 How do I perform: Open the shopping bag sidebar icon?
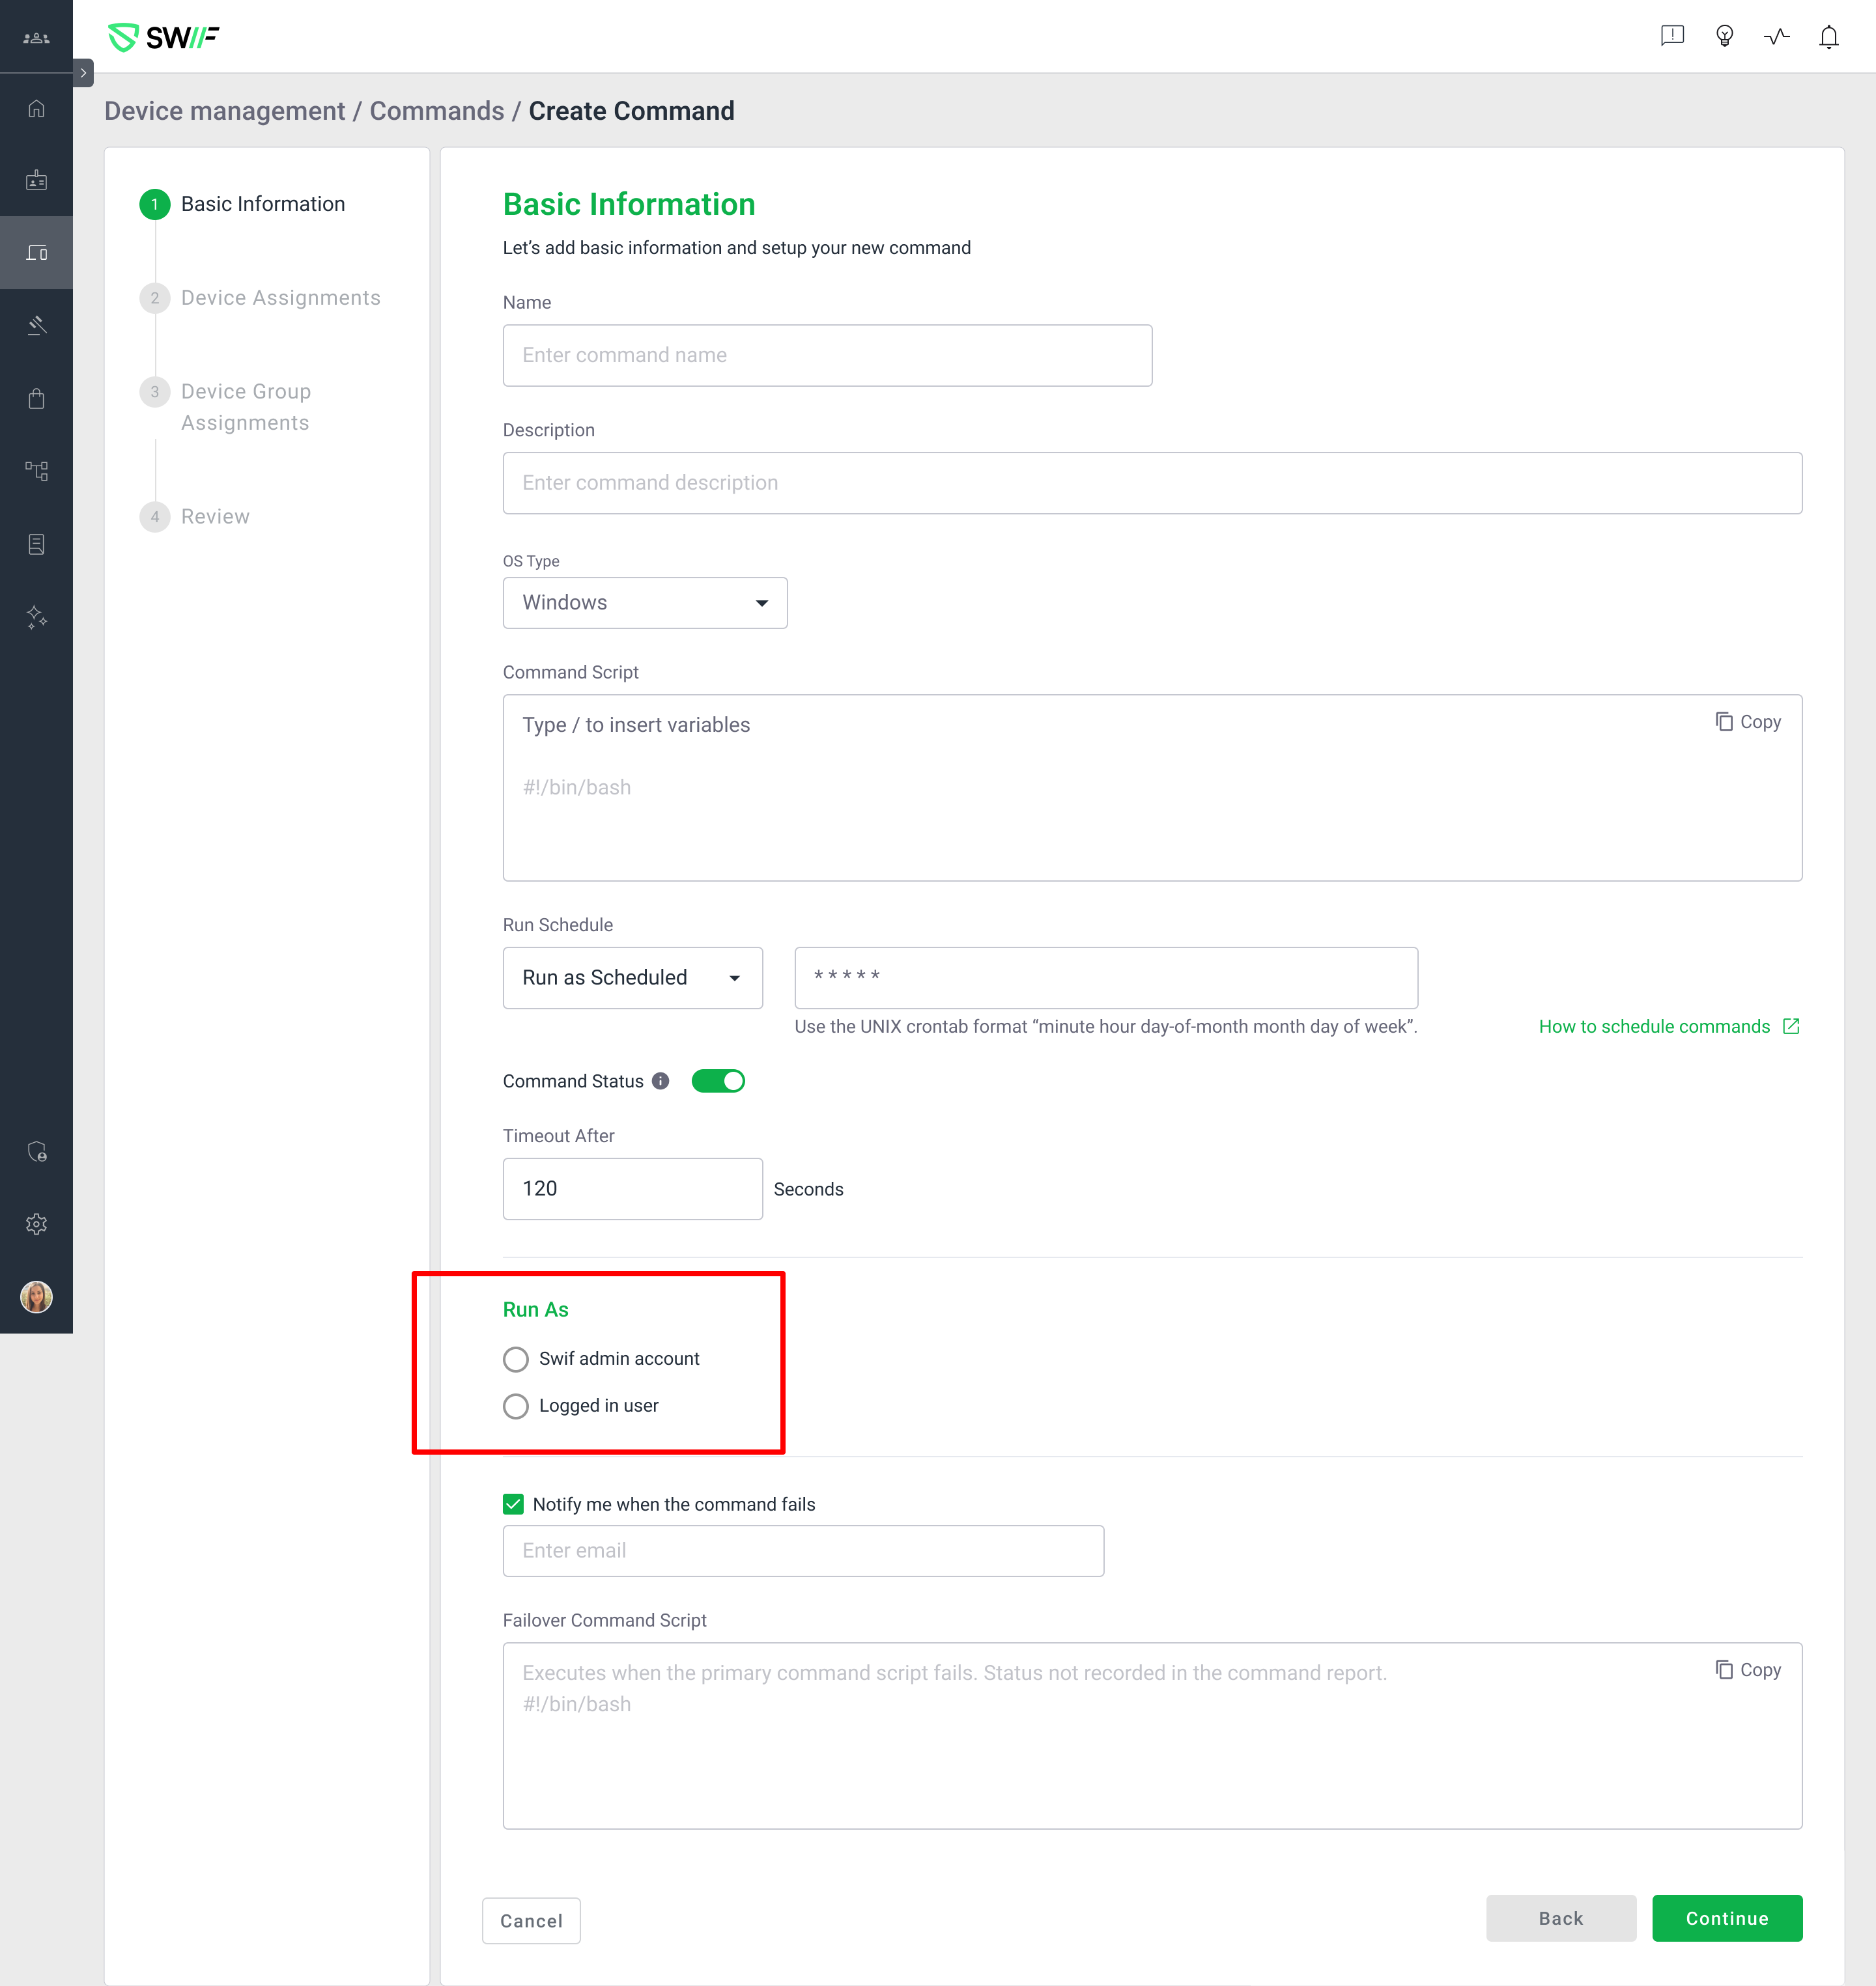[36, 398]
